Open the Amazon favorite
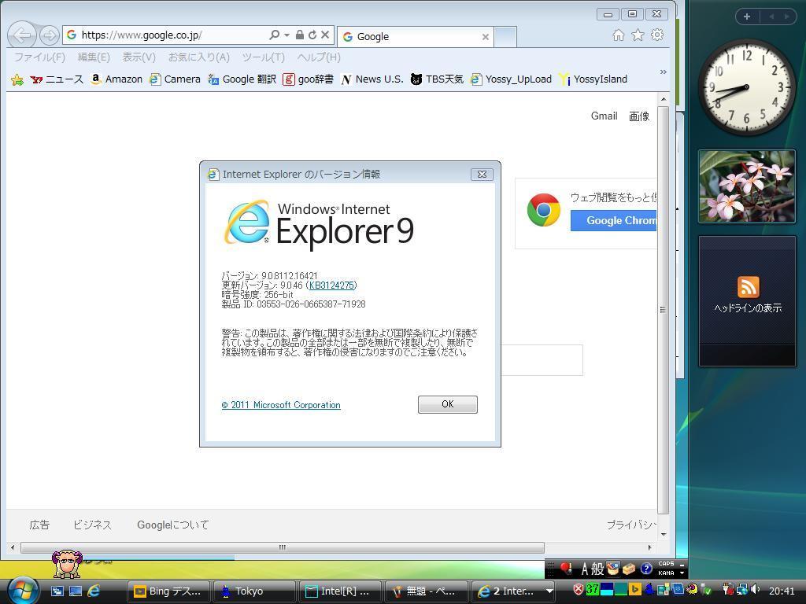 click(x=116, y=79)
